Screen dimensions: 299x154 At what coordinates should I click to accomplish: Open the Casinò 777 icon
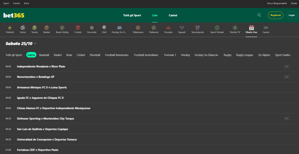point(266,28)
